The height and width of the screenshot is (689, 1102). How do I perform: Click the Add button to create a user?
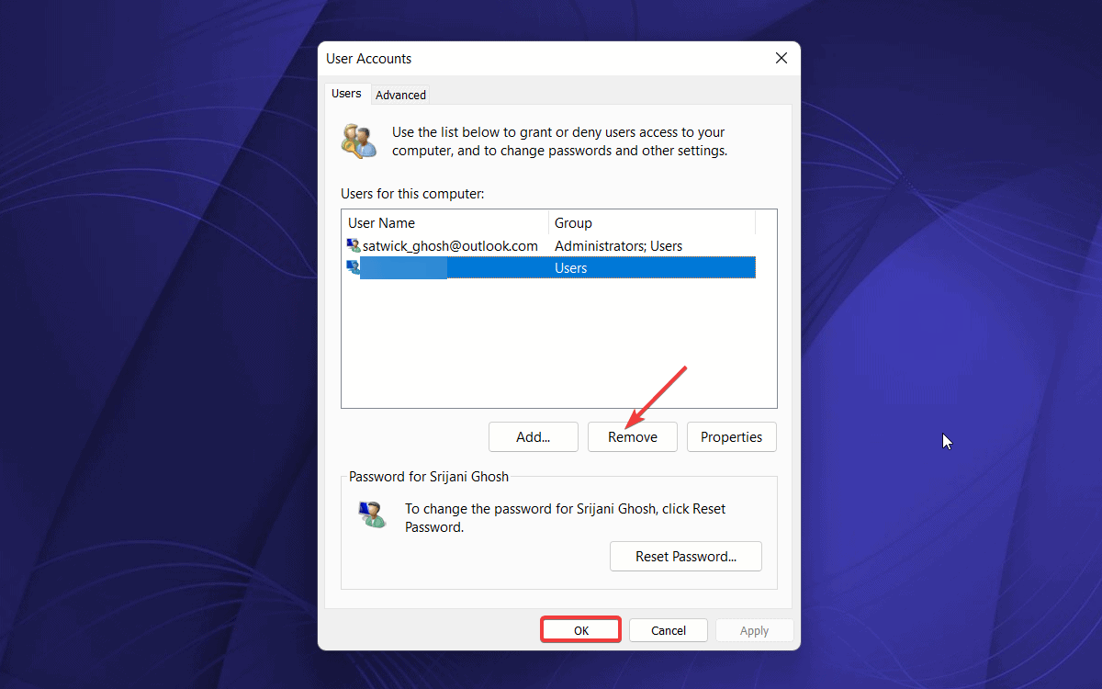(x=533, y=436)
